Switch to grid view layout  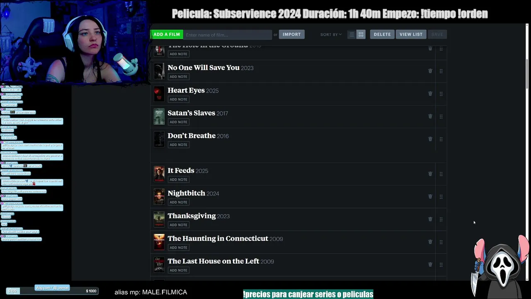(x=361, y=34)
